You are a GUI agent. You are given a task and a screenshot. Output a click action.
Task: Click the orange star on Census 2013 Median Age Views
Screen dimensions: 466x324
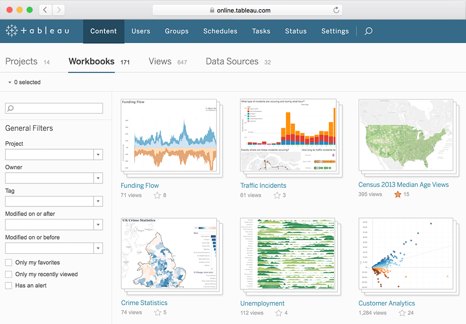pyautogui.click(x=397, y=194)
